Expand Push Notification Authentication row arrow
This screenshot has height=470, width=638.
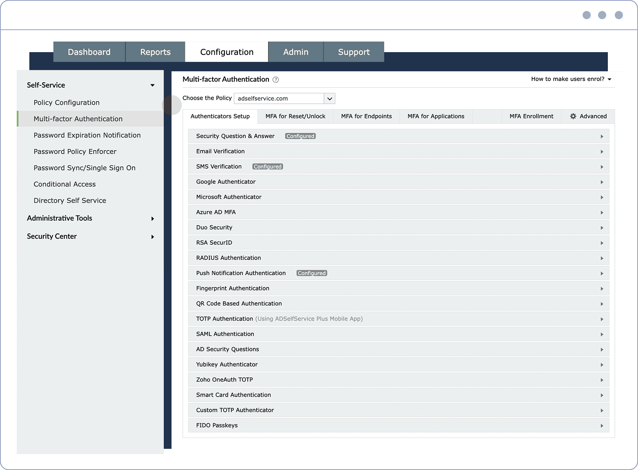click(x=602, y=274)
